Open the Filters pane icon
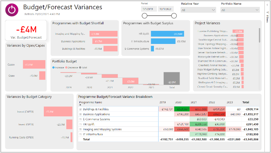Viewport: 271px width, 153px height. coord(268,13)
